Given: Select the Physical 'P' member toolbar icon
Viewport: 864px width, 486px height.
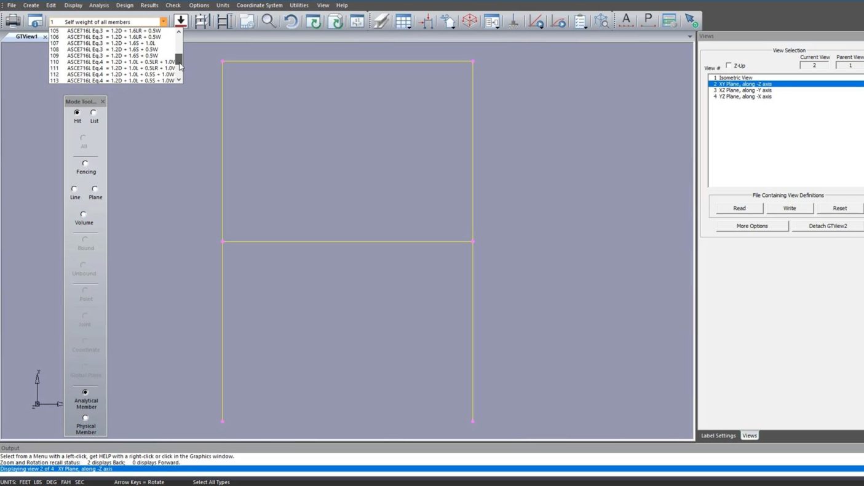Looking at the screenshot, I should tap(648, 22).
